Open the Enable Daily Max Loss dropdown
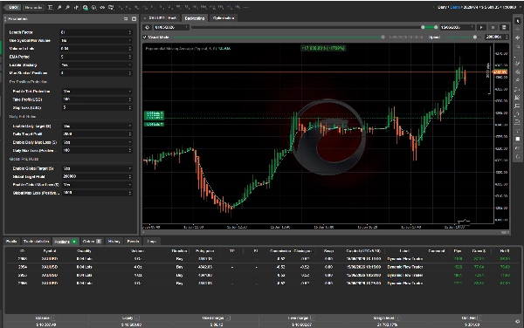 click(x=97, y=142)
